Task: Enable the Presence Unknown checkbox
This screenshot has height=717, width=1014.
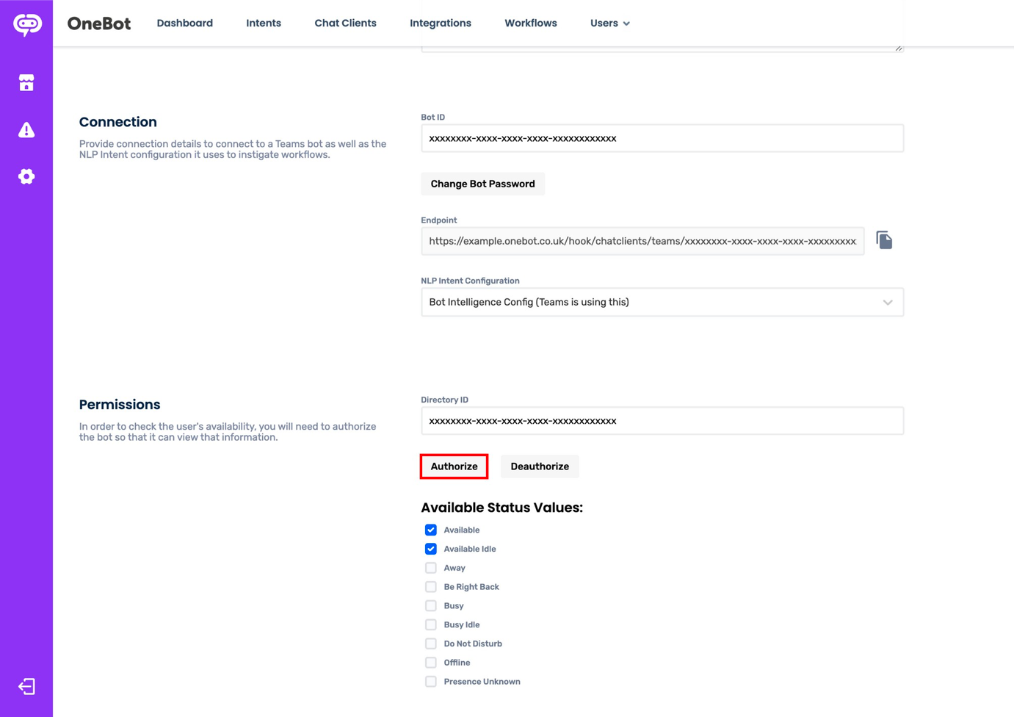Action: pos(431,682)
